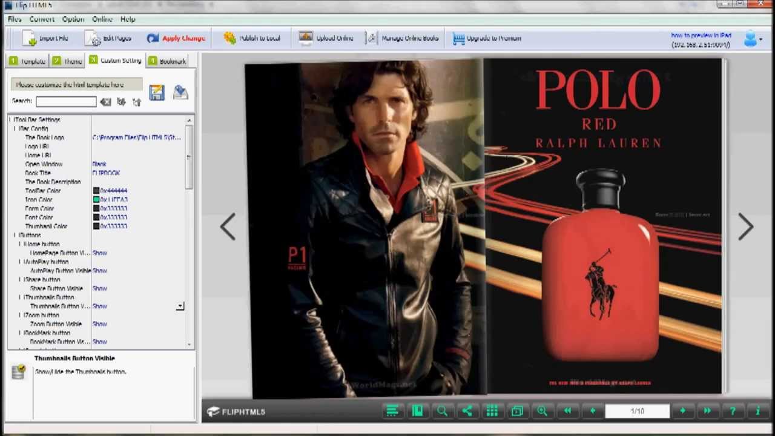Viewport: 775px width, 436px height.
Task: Click the Icon Color green swatch
Action: 96,199
